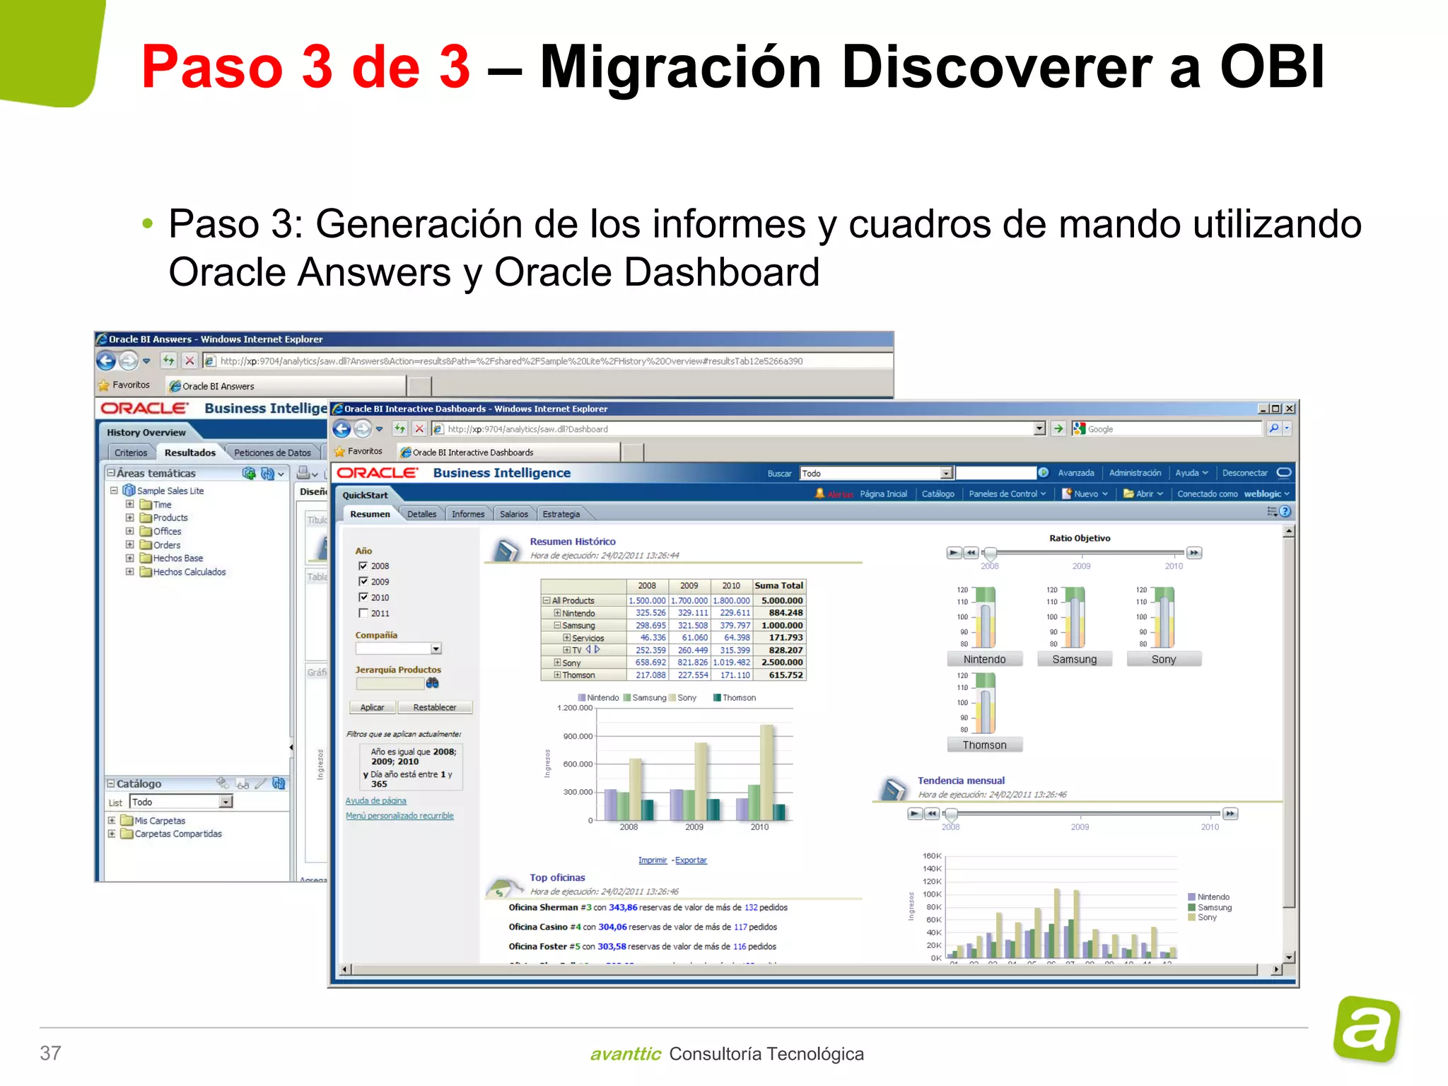This screenshot has width=1448, height=1086.
Task: Expand the Mis Carpetas folder
Action: click(x=112, y=820)
